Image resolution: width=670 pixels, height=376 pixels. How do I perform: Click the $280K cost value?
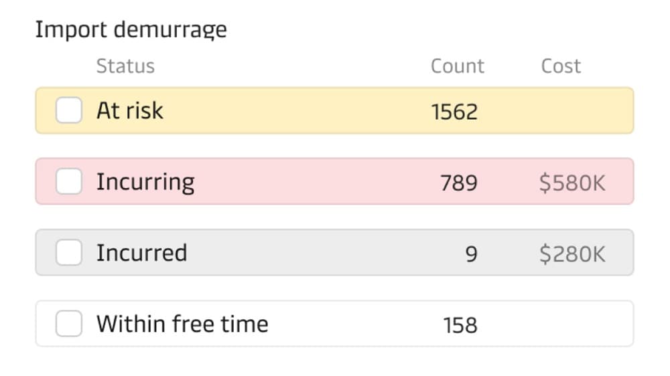(572, 254)
